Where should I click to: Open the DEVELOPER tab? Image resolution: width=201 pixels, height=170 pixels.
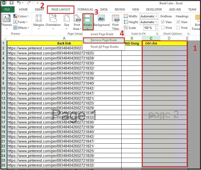(x=154, y=10)
